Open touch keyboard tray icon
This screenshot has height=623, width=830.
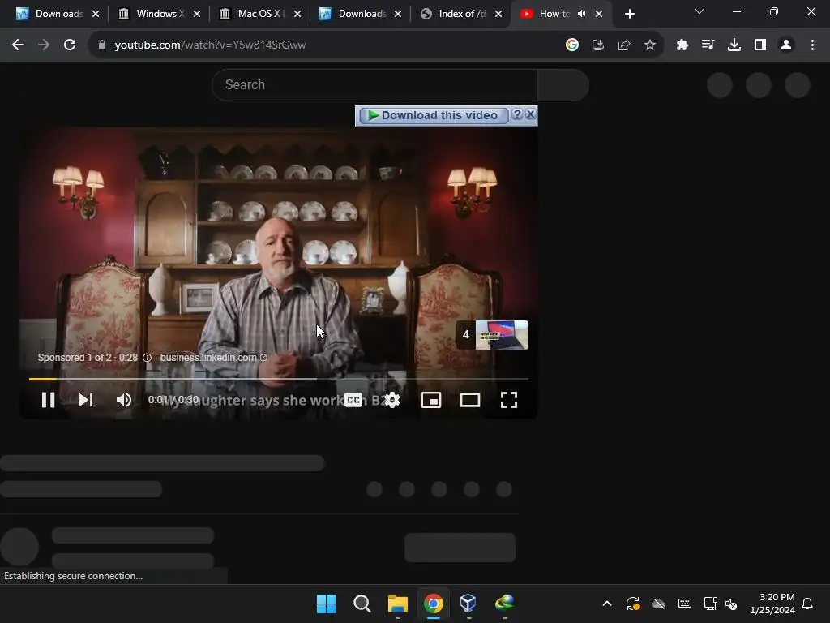click(684, 604)
